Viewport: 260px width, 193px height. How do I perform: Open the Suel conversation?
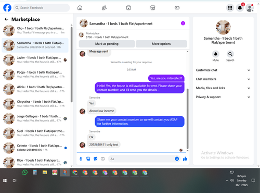pyautogui.click(x=35, y=133)
